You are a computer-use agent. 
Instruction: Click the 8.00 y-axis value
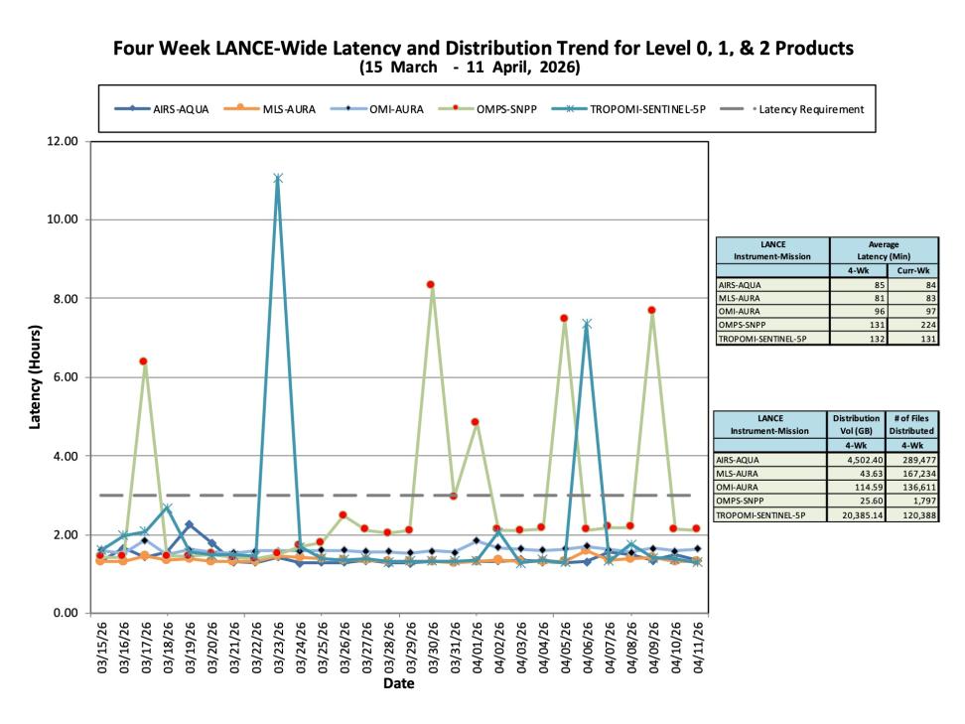tap(66, 299)
